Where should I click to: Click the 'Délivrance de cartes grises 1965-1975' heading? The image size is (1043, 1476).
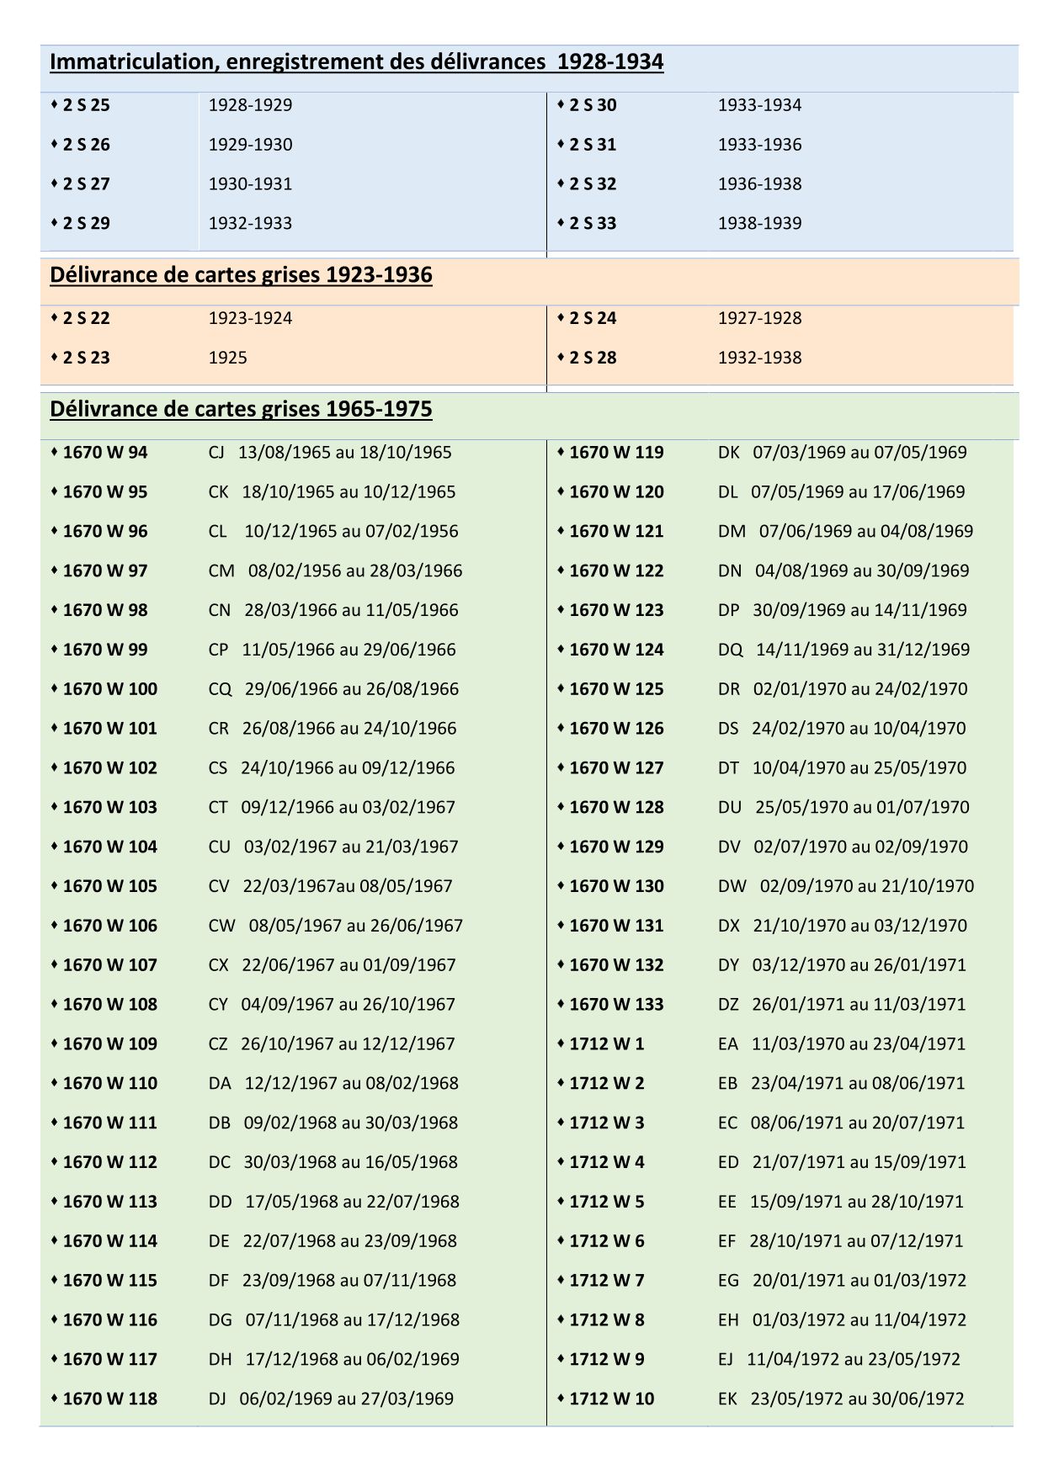[241, 409]
